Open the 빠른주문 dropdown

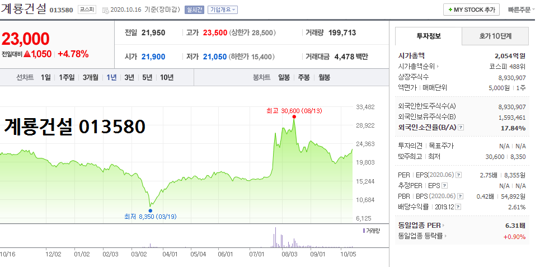point(522,10)
